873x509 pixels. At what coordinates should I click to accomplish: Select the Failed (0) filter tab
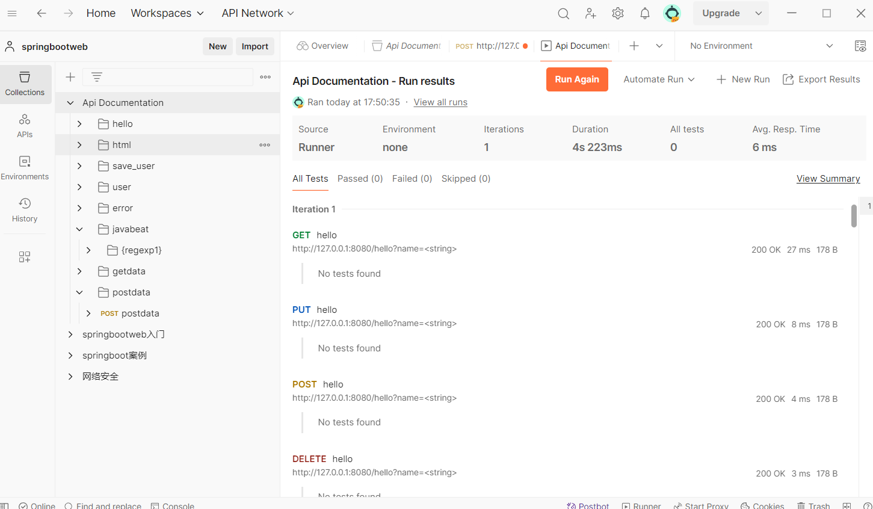coord(412,179)
